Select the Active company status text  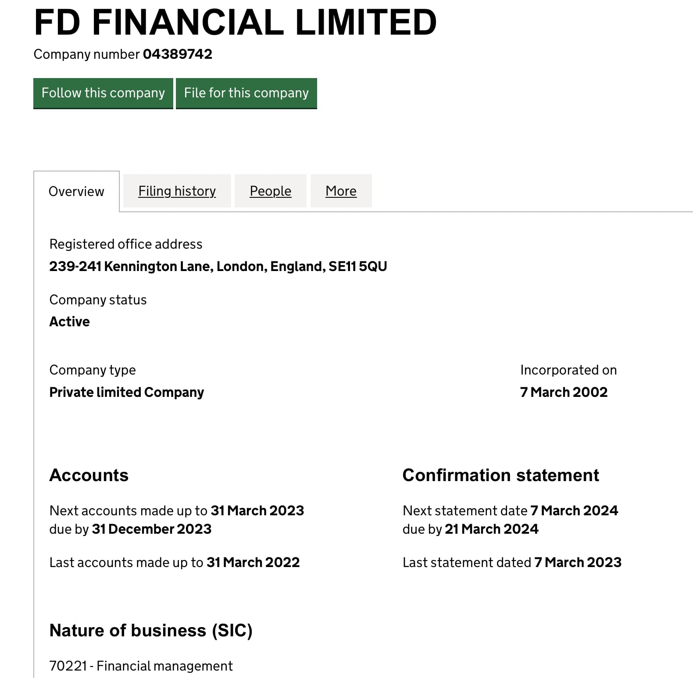[69, 321]
